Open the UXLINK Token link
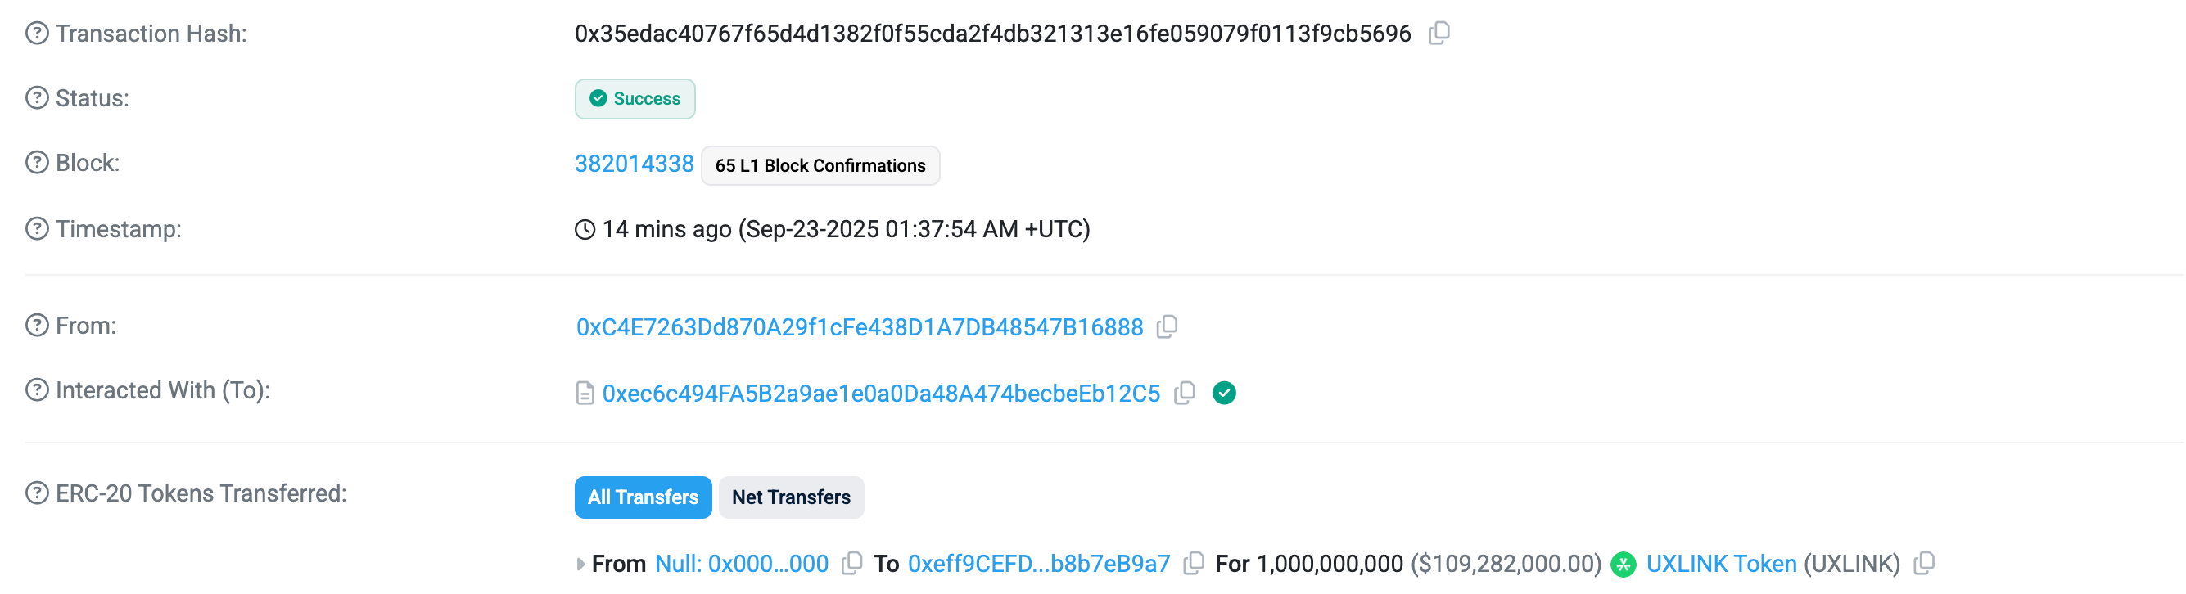 click(x=1721, y=565)
